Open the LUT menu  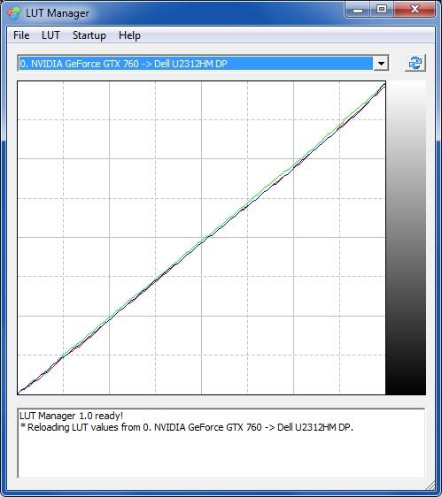(50, 35)
